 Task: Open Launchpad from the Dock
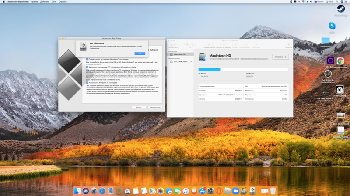click(x=94, y=191)
